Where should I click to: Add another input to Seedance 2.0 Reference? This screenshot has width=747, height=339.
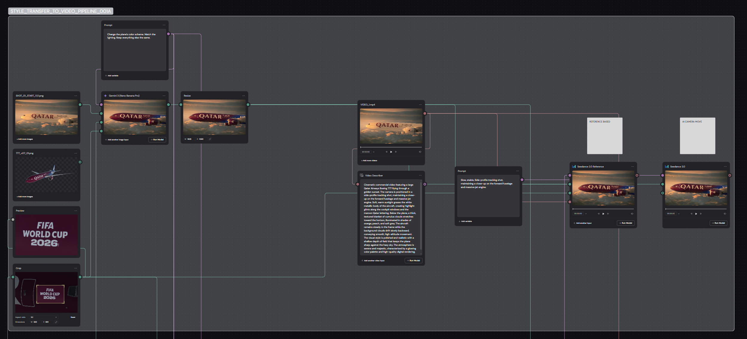point(582,223)
